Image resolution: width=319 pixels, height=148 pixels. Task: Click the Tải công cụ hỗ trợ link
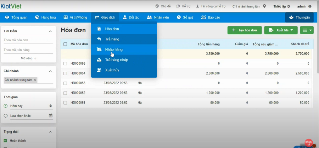[x=211, y=6]
